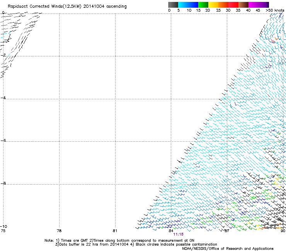
Task: Click longitude label 75 on bottom axis
Action: (3, 231)
